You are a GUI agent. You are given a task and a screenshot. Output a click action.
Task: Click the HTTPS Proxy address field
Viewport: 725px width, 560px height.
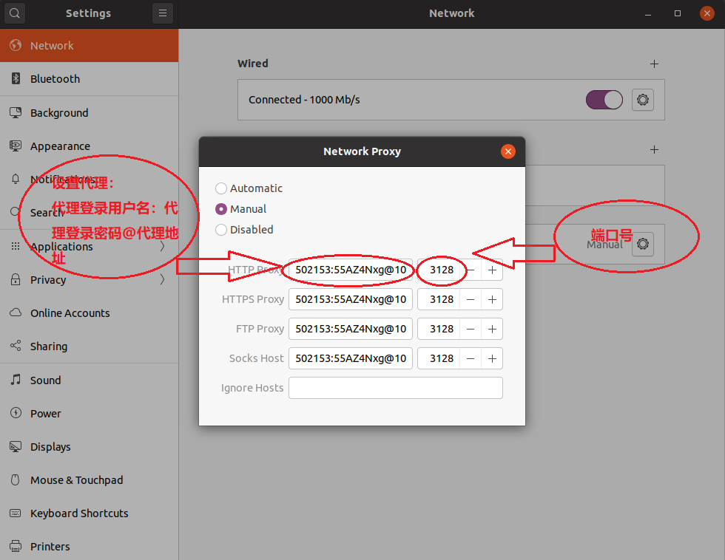coord(351,300)
